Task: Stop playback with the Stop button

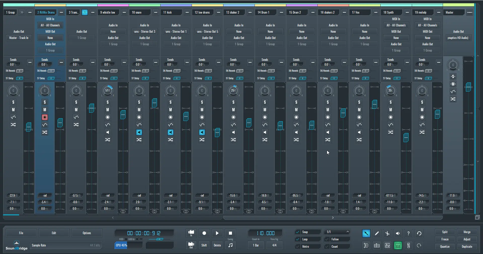Action: coord(230,233)
